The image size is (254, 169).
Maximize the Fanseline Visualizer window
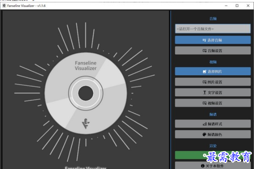[x=237, y=6]
